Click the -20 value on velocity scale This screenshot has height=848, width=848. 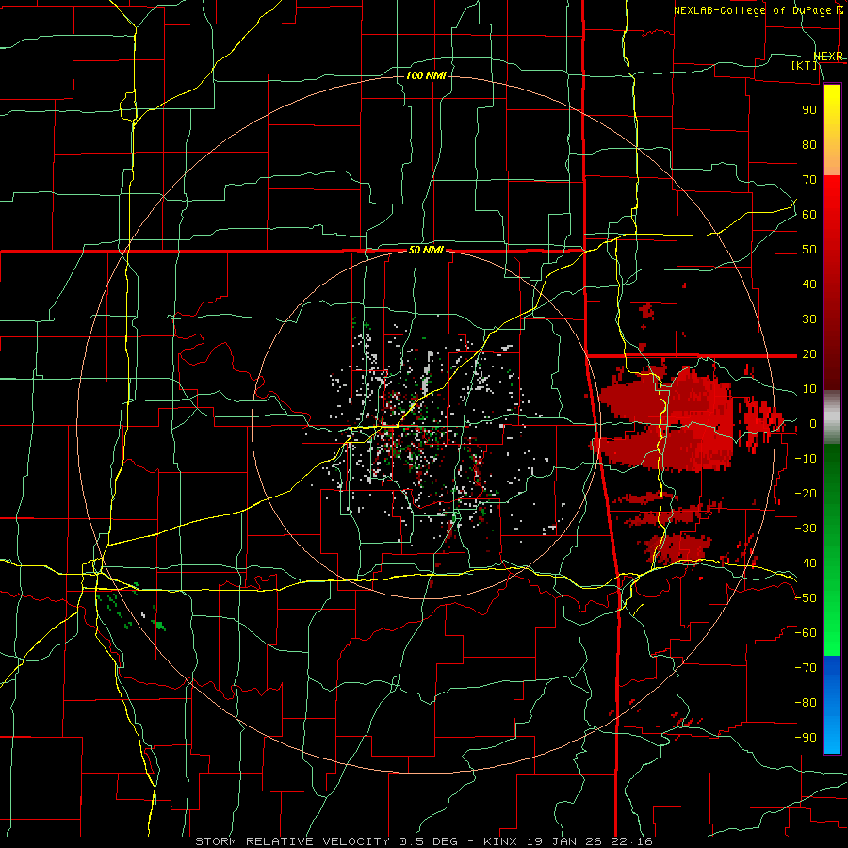(x=806, y=493)
